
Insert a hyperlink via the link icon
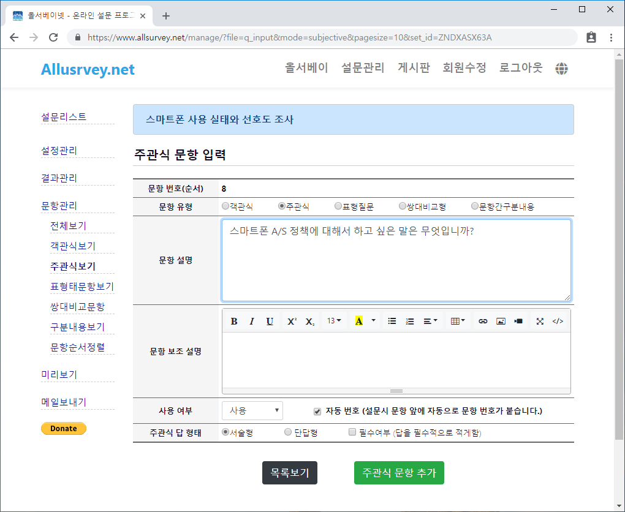coord(483,322)
